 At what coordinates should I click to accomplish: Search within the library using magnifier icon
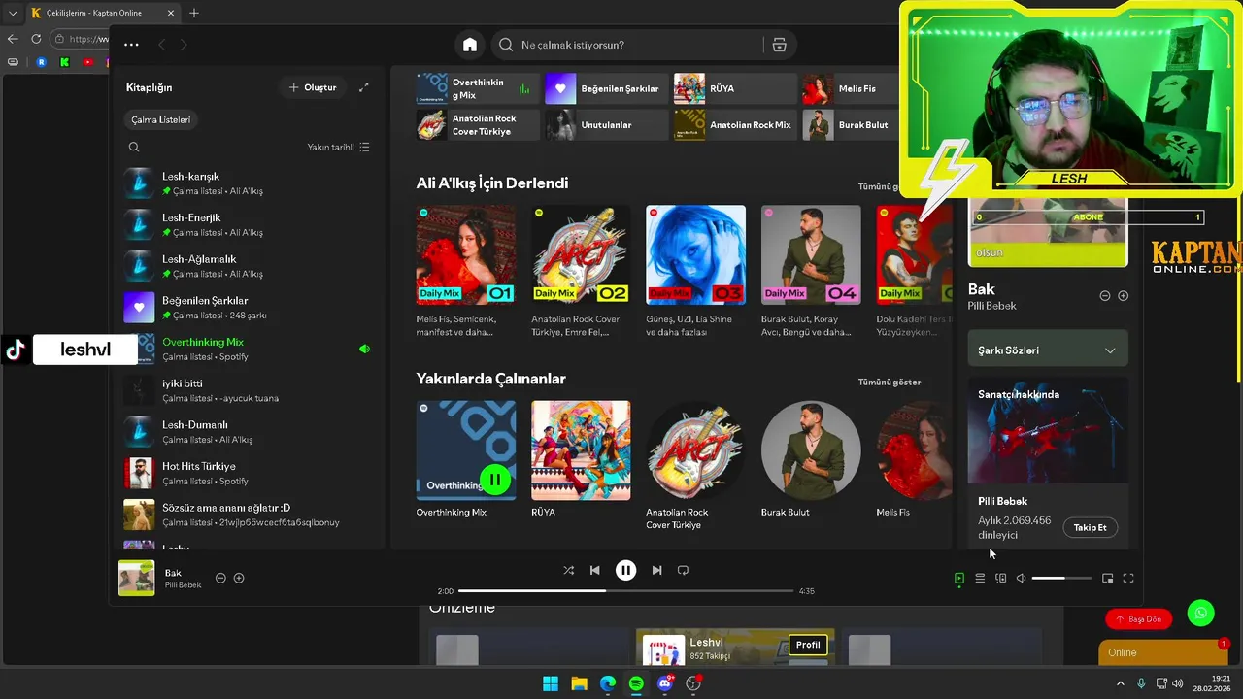coord(134,148)
